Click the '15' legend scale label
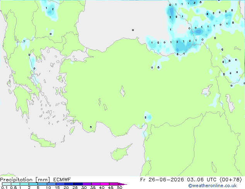 57,187
